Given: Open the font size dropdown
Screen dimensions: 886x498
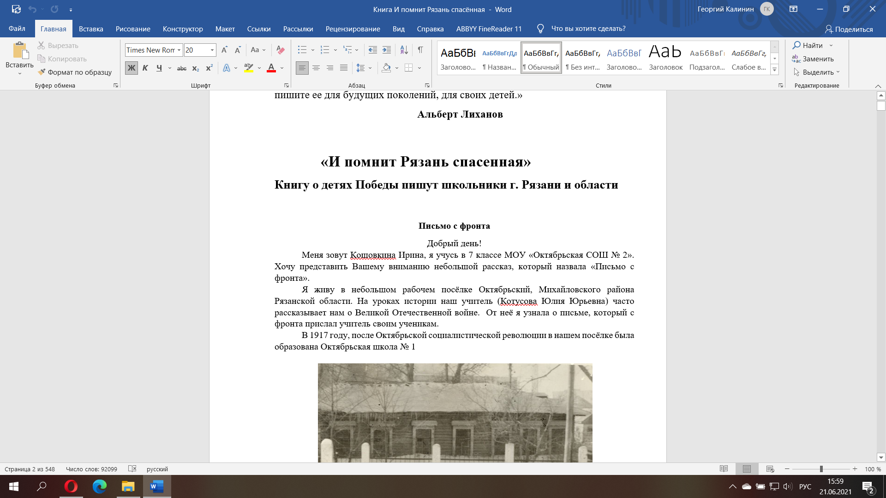Looking at the screenshot, I should (x=212, y=50).
